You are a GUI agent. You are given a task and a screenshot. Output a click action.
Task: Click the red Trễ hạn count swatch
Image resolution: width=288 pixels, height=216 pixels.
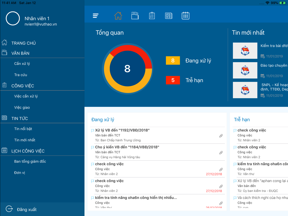point(173,80)
